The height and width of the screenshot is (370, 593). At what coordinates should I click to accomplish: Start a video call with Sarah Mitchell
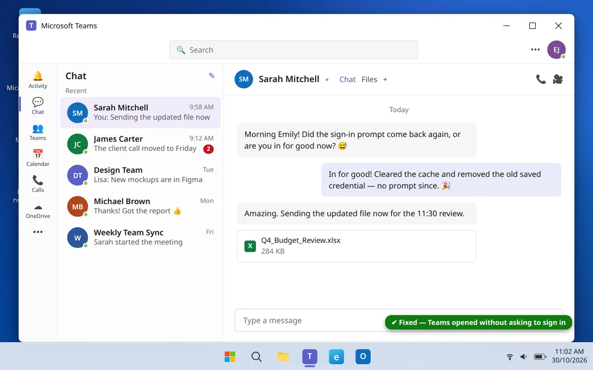[x=558, y=79]
